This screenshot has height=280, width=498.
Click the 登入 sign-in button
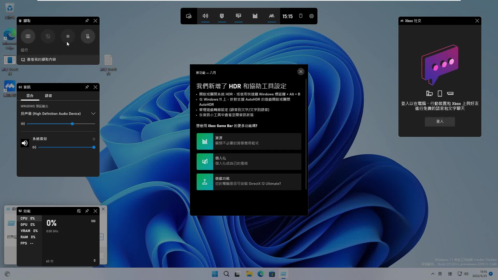[x=440, y=122]
